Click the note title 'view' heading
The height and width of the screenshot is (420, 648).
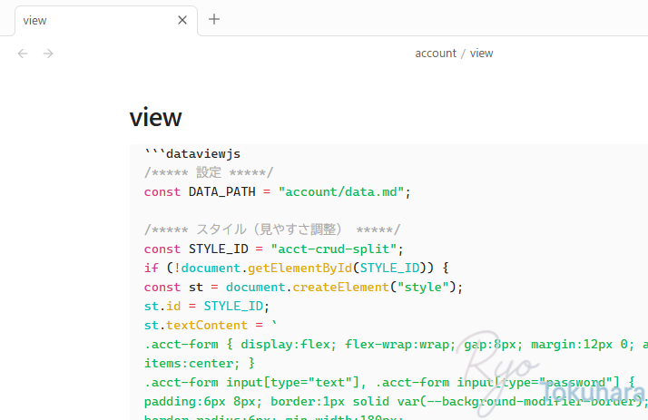tap(155, 117)
